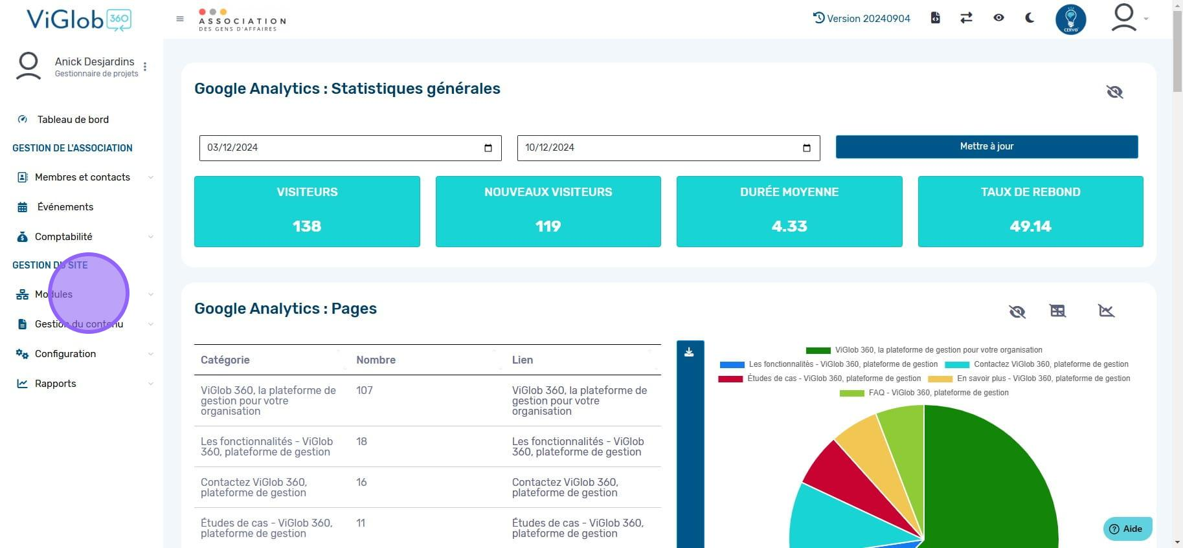Sort by Lien column
The height and width of the screenshot is (548, 1183).
point(583,360)
